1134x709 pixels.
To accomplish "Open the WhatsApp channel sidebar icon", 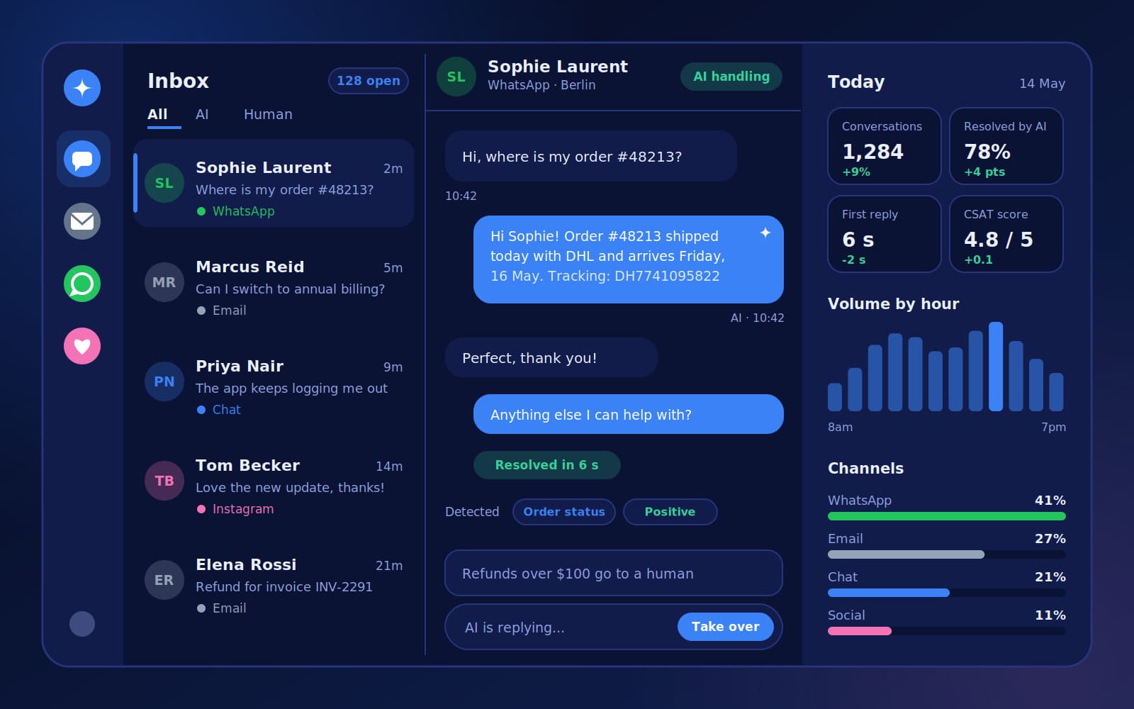I will (x=82, y=284).
